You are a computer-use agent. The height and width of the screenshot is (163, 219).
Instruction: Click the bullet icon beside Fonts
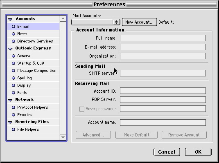pos(14,93)
